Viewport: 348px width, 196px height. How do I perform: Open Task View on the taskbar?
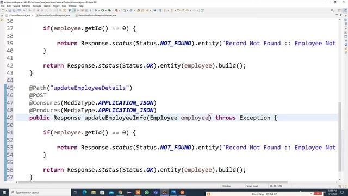pyautogui.click(x=75, y=192)
